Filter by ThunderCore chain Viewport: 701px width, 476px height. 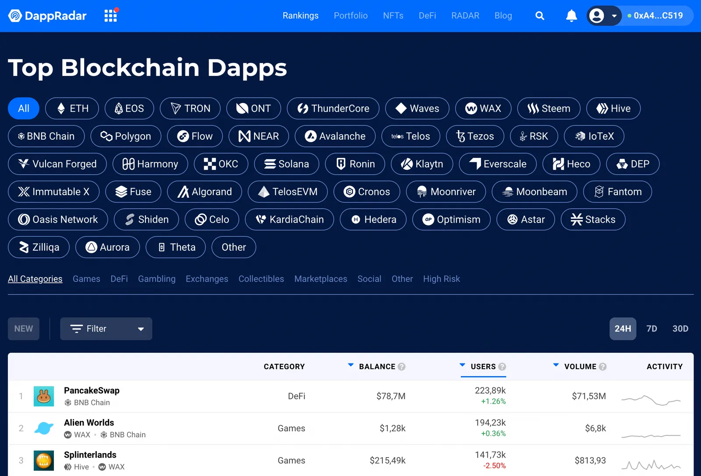coord(333,108)
